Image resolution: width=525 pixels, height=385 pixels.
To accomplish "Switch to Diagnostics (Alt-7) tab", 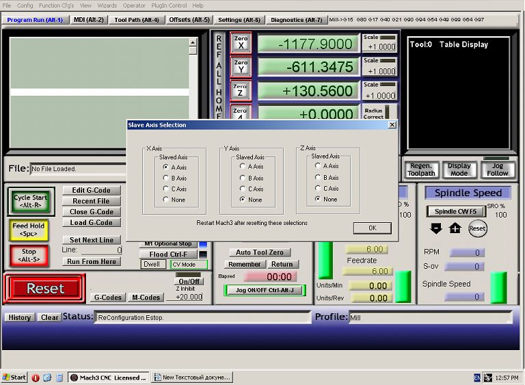I will click(296, 20).
